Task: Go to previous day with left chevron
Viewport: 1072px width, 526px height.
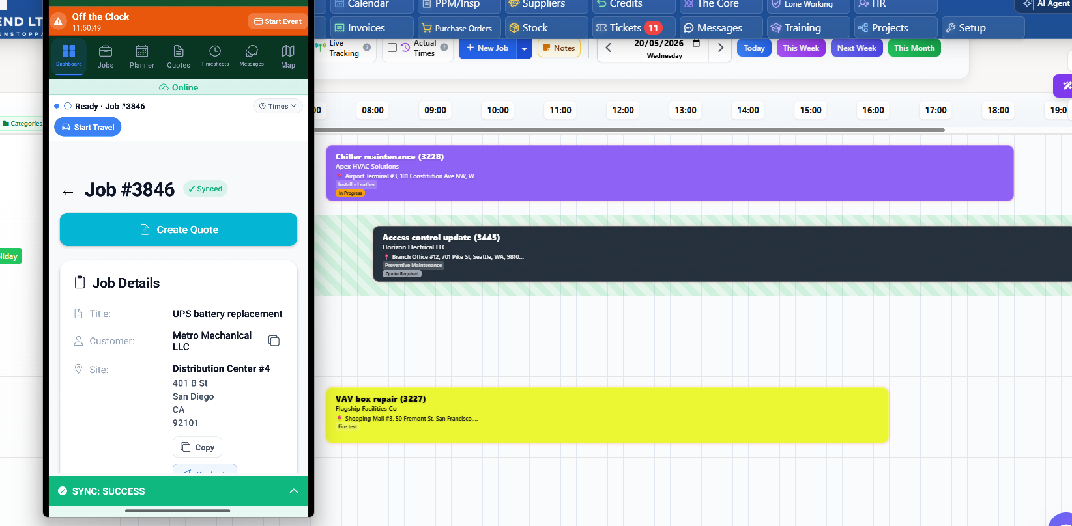Action: pos(609,48)
